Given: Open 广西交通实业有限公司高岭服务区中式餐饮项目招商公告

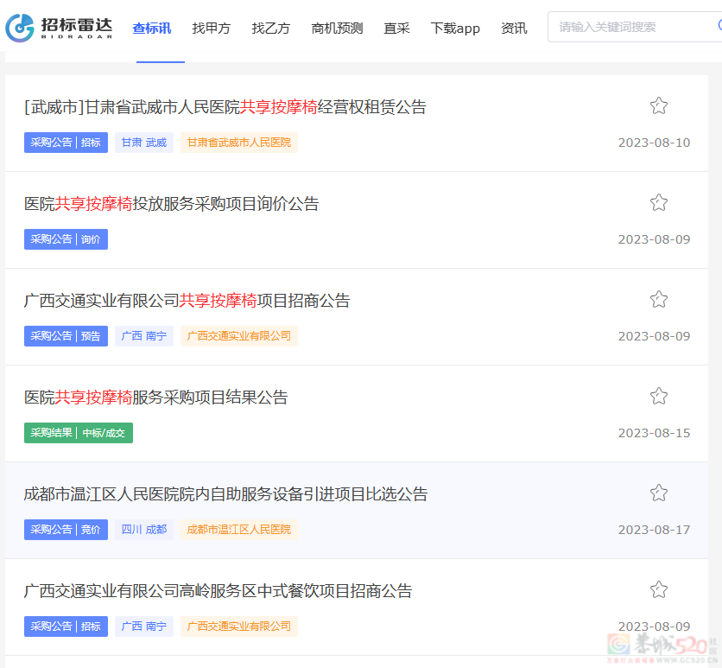Looking at the screenshot, I should click(218, 591).
